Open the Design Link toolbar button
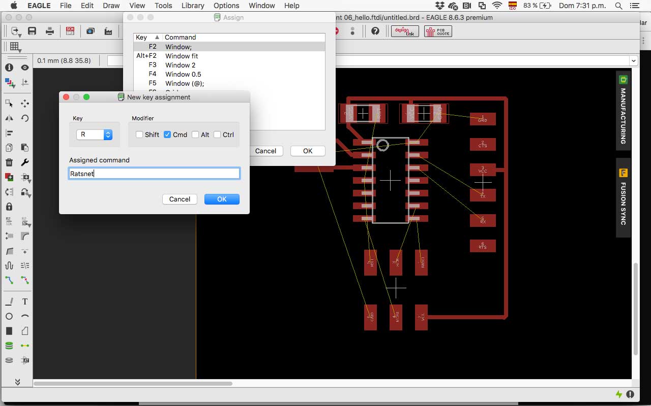This screenshot has height=406, width=651. (x=405, y=31)
